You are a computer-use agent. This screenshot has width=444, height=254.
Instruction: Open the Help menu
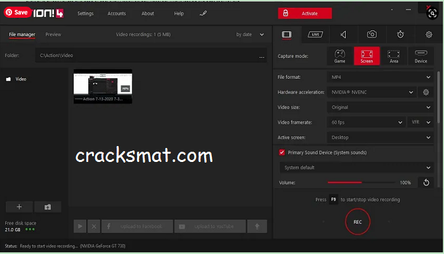(x=179, y=13)
